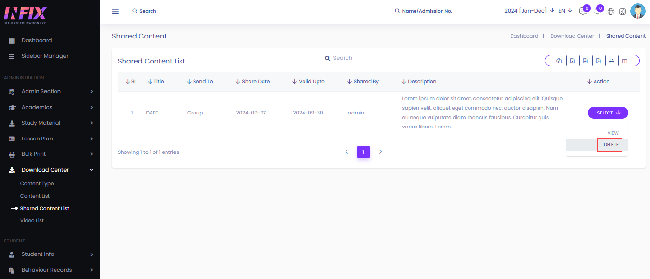The width and height of the screenshot is (650, 279).
Task: Sort by Description column
Action: (419, 82)
